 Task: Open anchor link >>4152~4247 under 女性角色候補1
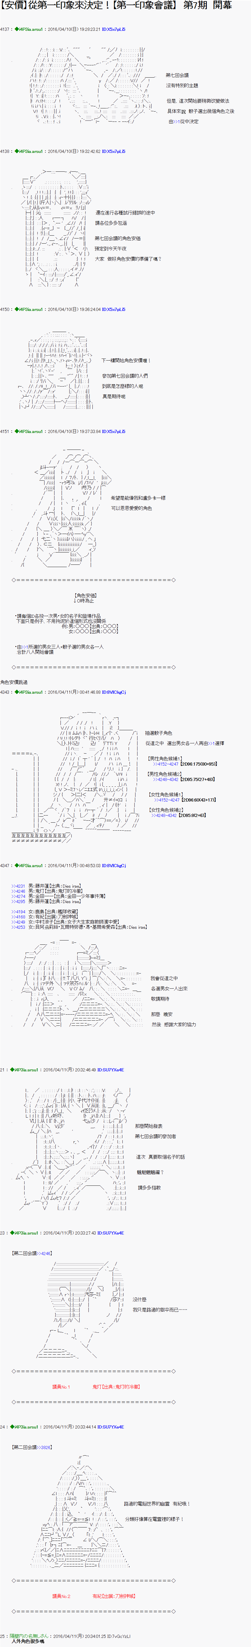pos(166,800)
